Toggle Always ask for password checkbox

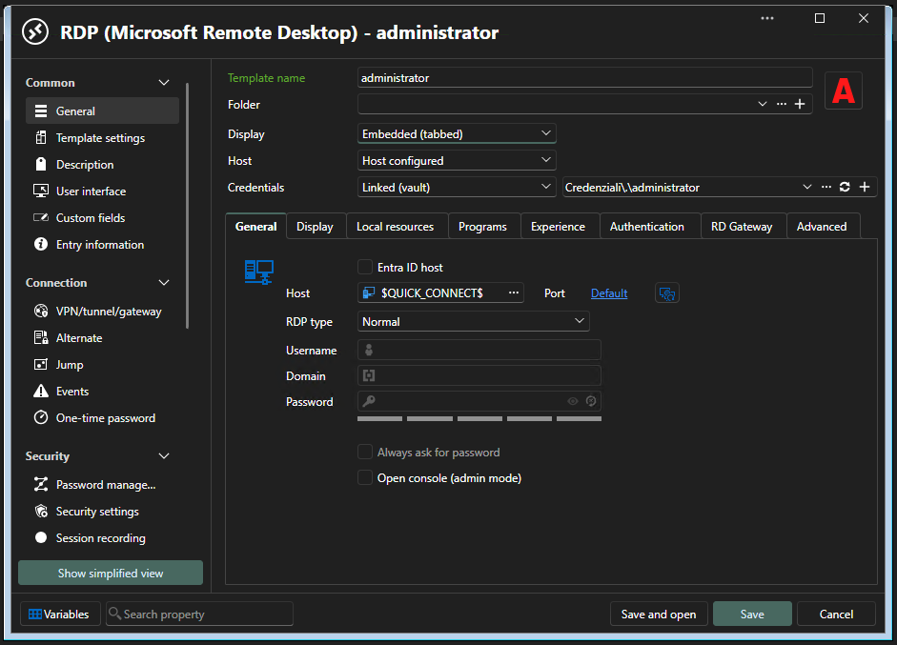pos(365,453)
